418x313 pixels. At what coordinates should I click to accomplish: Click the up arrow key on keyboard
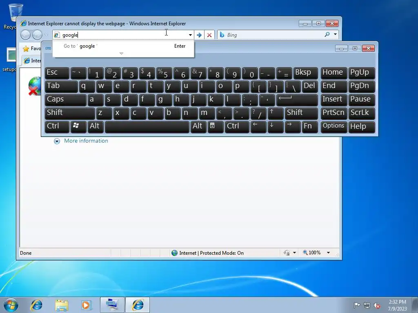(276, 113)
